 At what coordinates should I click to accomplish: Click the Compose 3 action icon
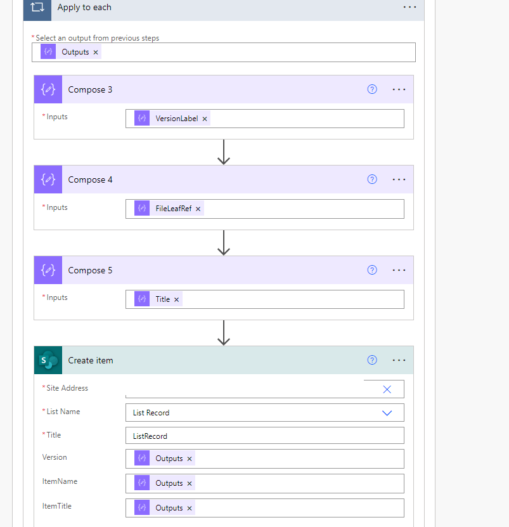coord(48,89)
